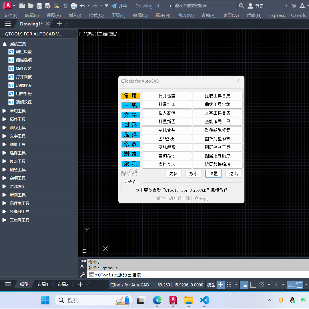Open the snap mode settings dropdown arrow
This screenshot has height=309, width=309.
click(x=236, y=285)
